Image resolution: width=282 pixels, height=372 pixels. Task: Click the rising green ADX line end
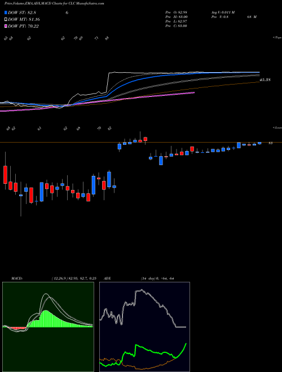(x=186, y=343)
